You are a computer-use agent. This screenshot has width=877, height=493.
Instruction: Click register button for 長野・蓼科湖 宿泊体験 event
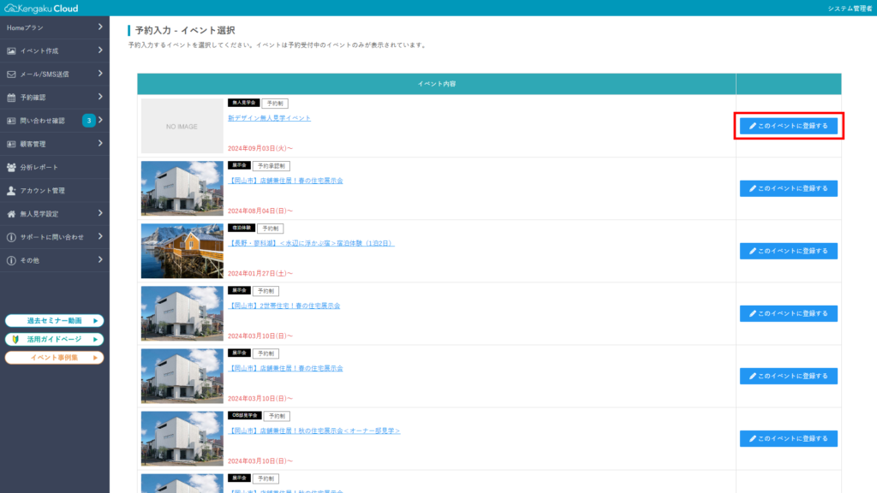click(x=789, y=251)
